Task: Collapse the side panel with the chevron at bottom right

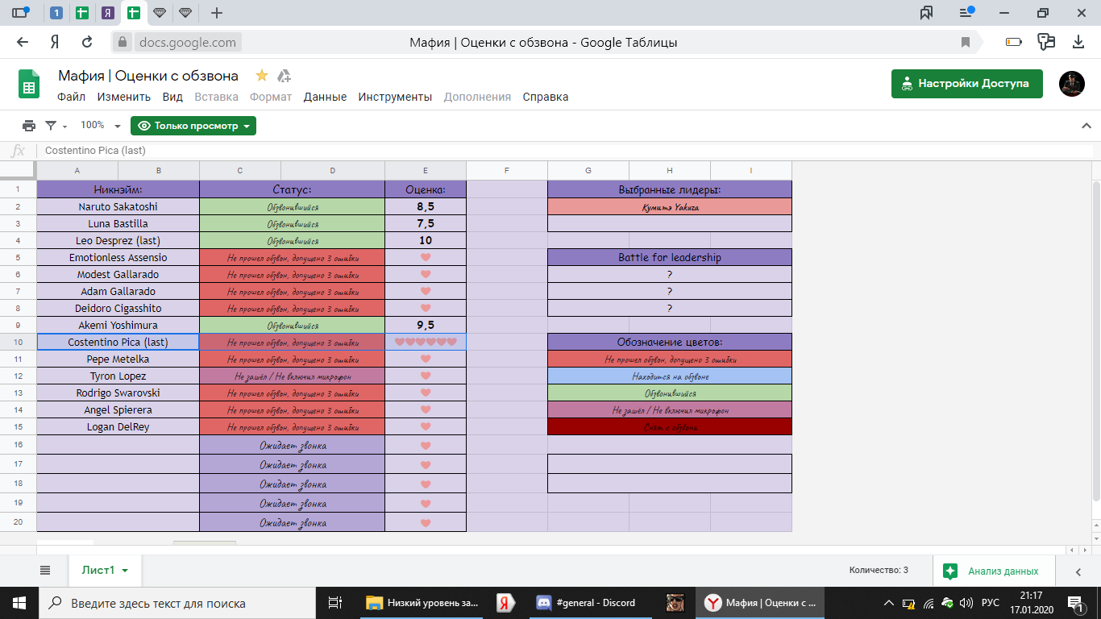Action: (x=1078, y=571)
